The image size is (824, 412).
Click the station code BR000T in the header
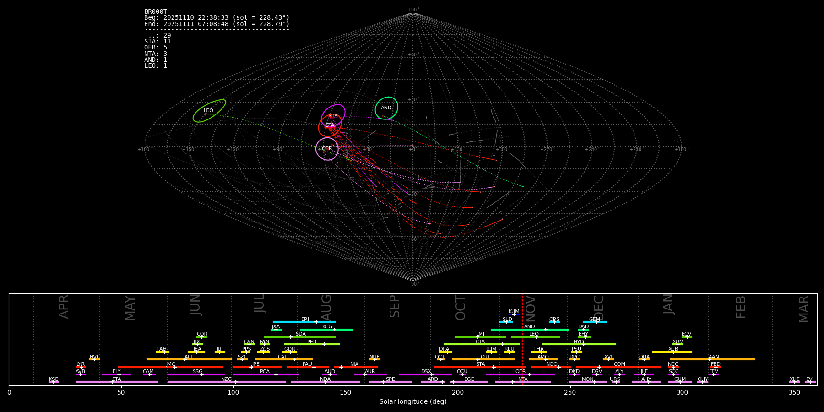click(x=156, y=12)
